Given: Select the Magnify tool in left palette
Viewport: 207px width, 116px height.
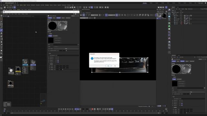Looking at the screenshot, I should [1, 53].
